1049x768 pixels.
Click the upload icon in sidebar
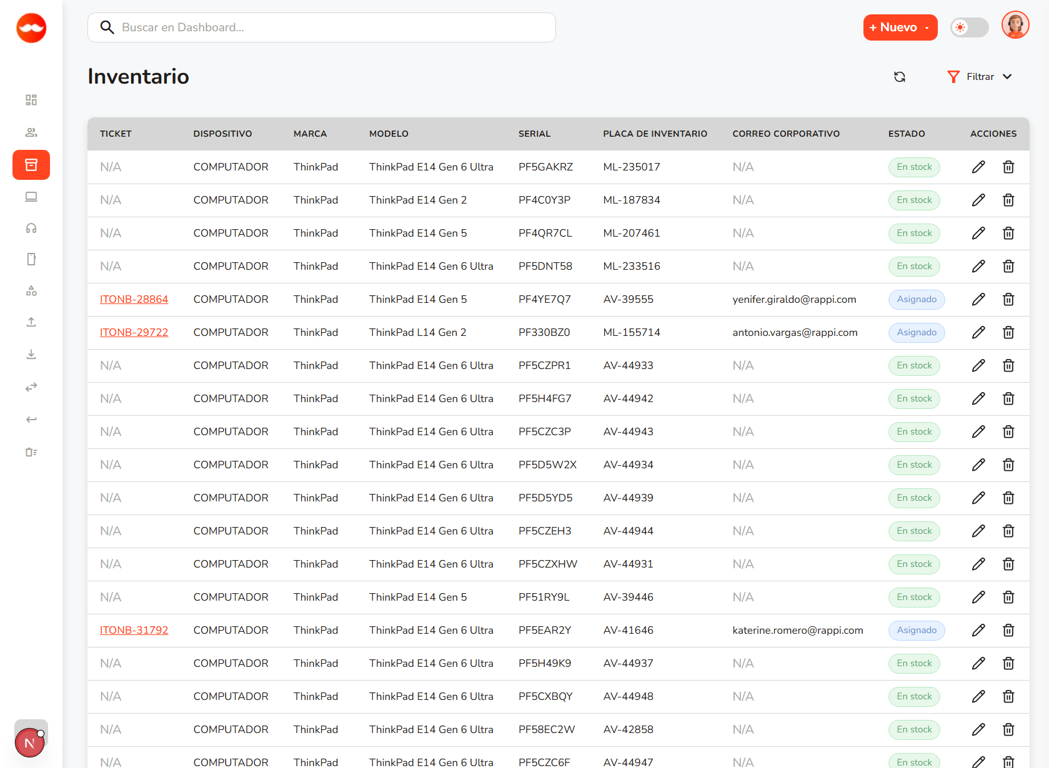[31, 322]
